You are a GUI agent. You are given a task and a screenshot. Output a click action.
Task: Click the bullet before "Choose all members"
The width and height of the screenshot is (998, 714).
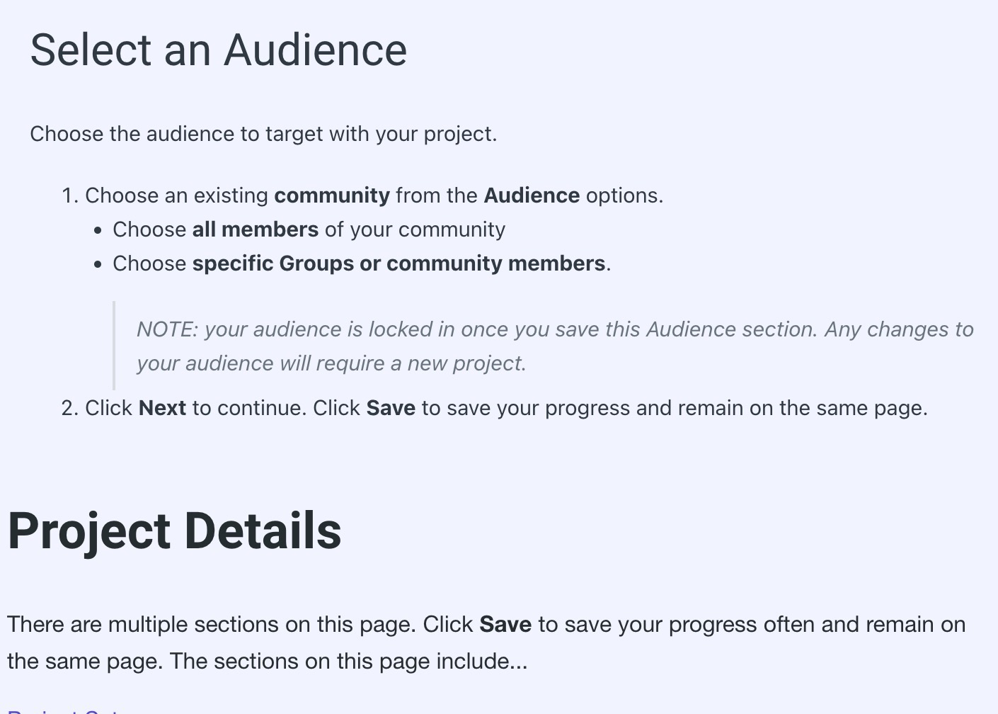[x=98, y=230]
